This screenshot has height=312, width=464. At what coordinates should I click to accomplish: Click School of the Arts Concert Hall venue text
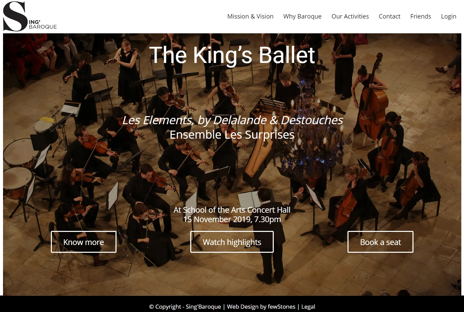[x=232, y=210]
